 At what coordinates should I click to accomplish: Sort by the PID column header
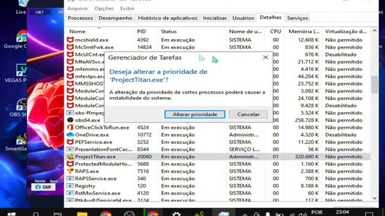pyautogui.click(x=141, y=32)
